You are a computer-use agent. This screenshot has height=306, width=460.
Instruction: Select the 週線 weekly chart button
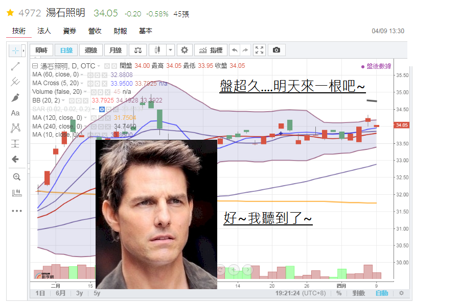(91, 50)
